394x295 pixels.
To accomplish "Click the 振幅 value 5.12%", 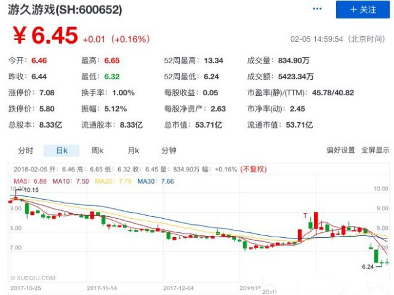I will (116, 109).
